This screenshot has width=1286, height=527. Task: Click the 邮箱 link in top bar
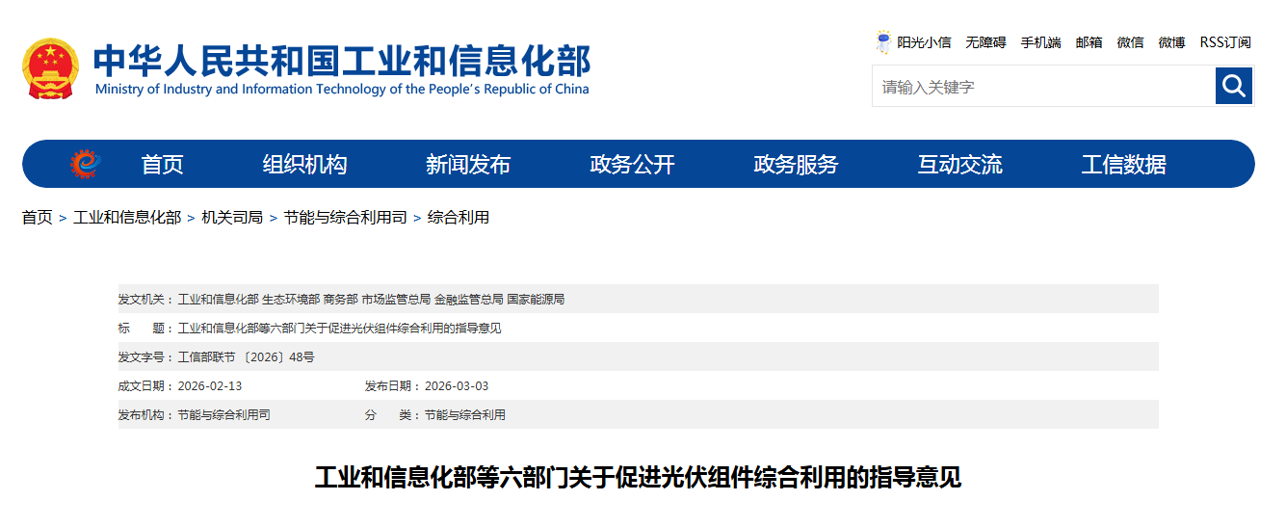(1089, 42)
